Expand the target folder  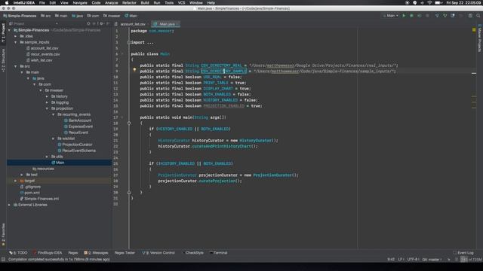tap(16, 181)
